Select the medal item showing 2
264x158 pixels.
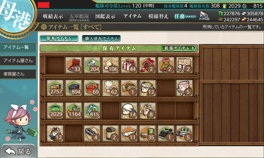166,65
